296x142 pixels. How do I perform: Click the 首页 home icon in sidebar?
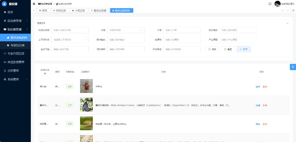pyautogui.click(x=5, y=12)
